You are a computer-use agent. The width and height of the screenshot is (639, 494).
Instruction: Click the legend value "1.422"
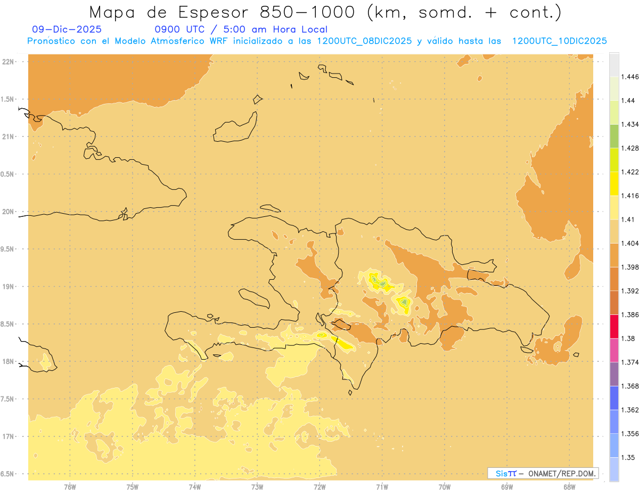[629, 172]
